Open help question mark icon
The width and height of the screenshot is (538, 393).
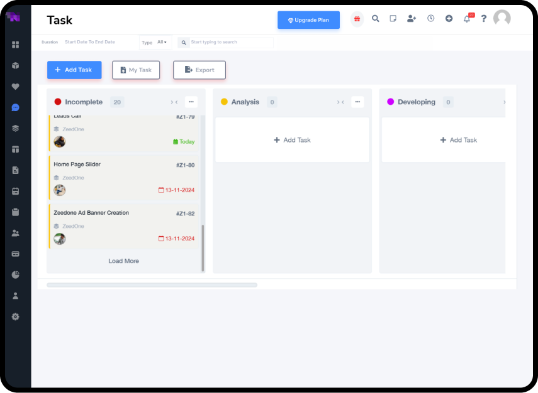pyautogui.click(x=484, y=18)
